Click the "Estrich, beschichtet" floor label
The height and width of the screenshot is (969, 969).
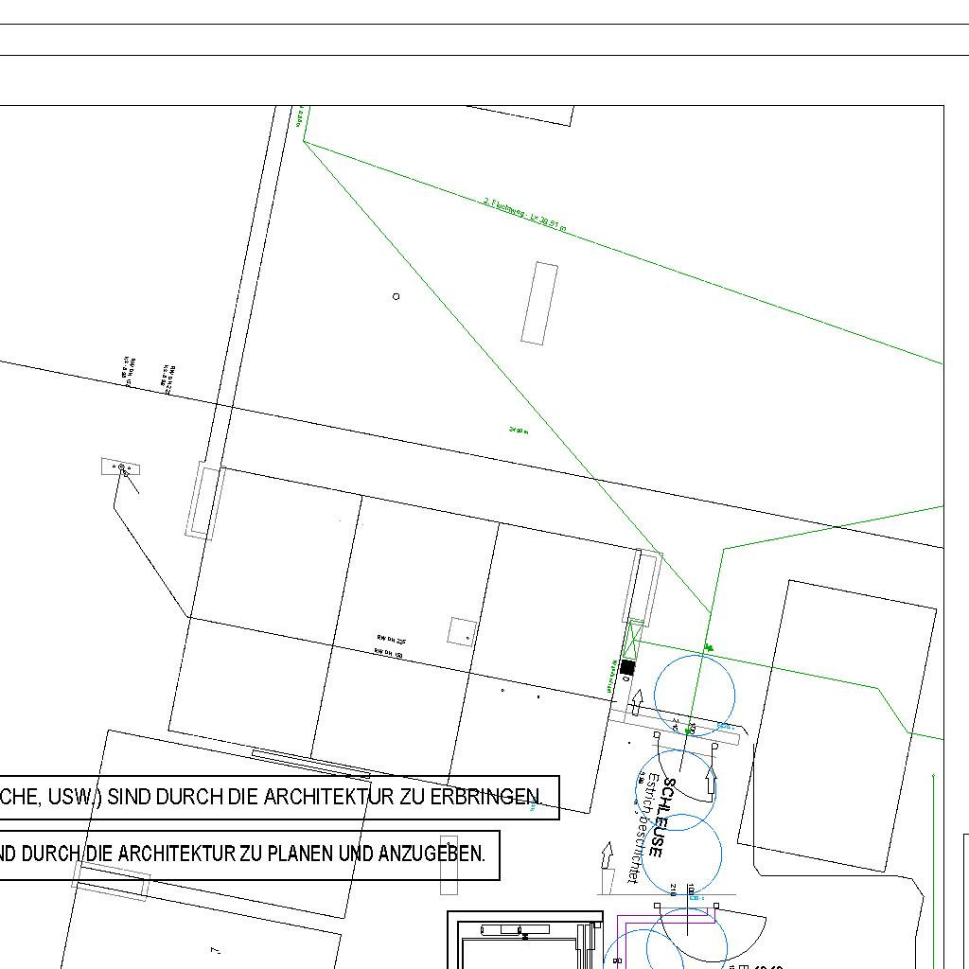642,829
